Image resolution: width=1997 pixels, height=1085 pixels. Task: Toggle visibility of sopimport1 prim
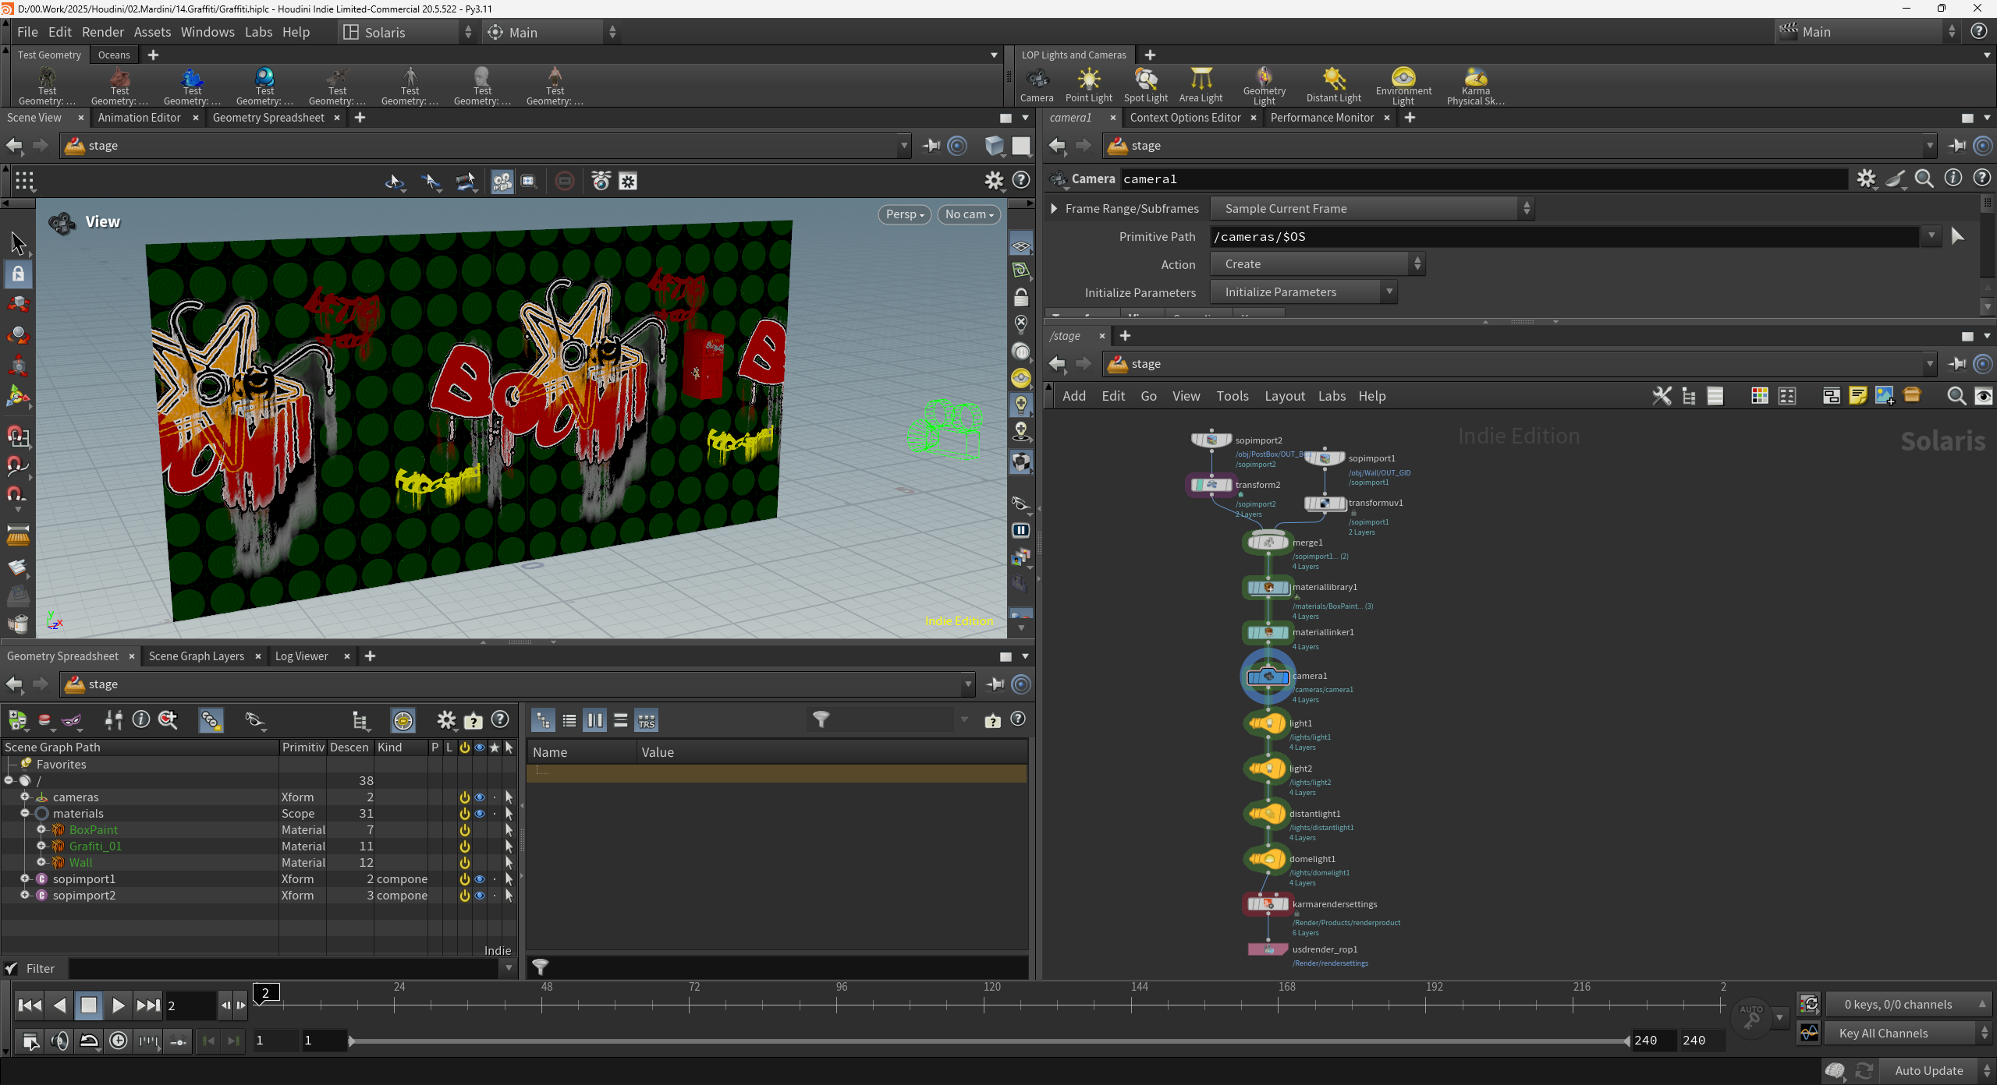480,878
